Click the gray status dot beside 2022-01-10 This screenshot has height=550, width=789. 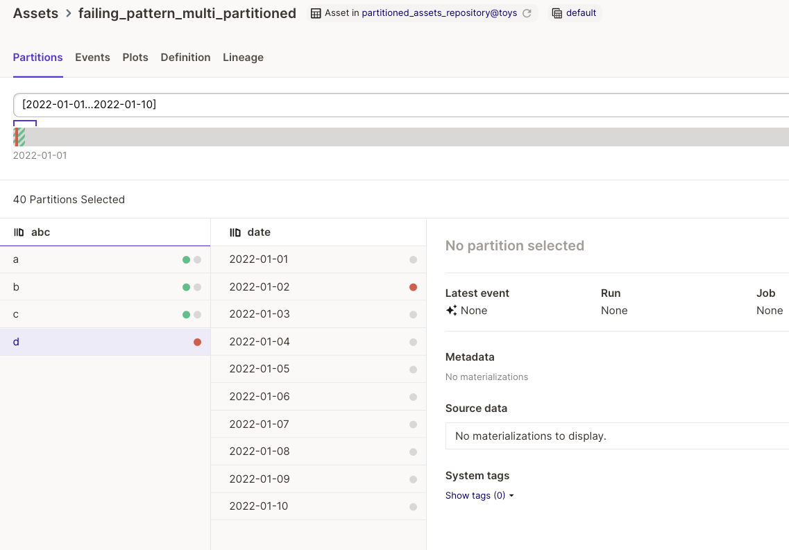pyautogui.click(x=413, y=506)
